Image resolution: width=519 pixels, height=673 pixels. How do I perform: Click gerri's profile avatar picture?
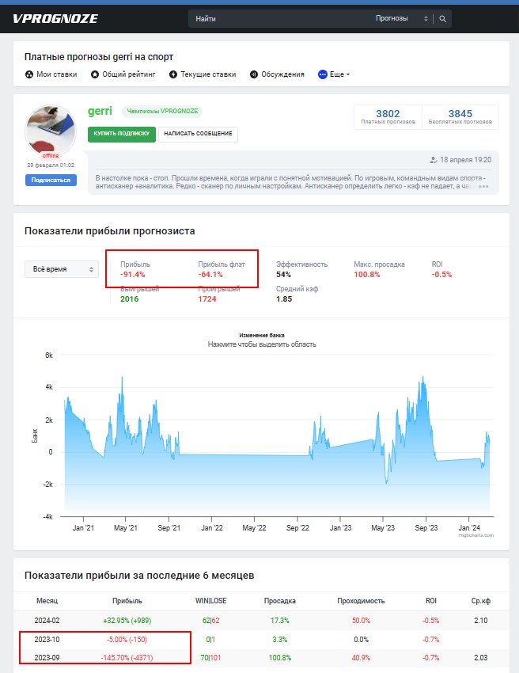pos(51,130)
